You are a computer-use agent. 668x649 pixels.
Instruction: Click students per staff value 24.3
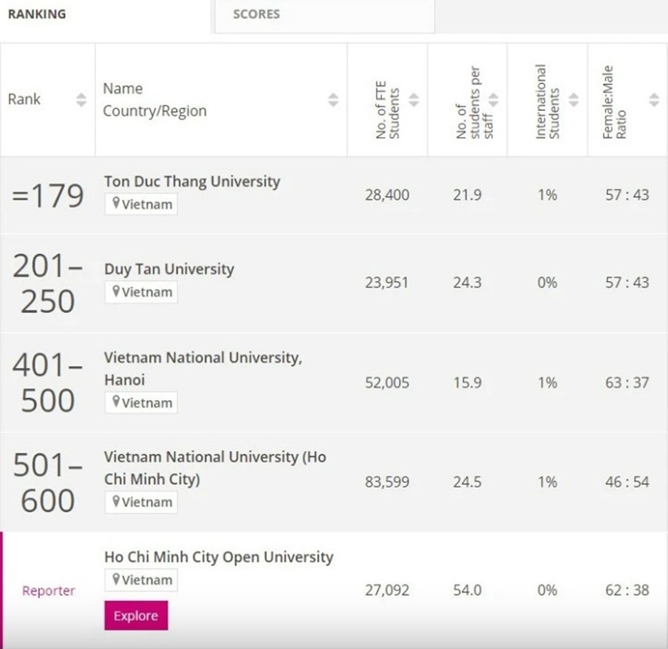(468, 282)
